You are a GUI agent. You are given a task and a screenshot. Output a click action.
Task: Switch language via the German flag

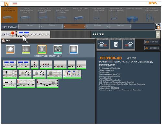pyautogui.click(x=15, y=4)
